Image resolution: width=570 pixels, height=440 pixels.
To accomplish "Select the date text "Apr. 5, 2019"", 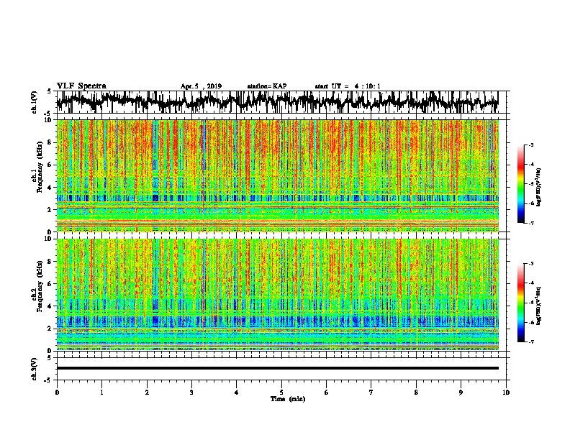I will [201, 86].
